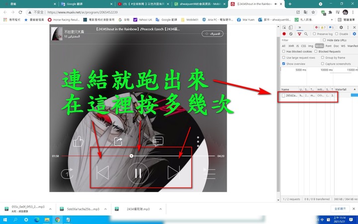
Task: Click the subscribe button in player header
Action: [x=212, y=34]
